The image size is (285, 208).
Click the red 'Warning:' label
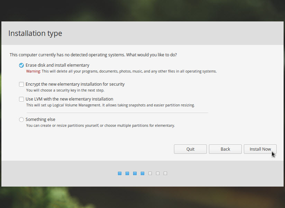coord(33,71)
